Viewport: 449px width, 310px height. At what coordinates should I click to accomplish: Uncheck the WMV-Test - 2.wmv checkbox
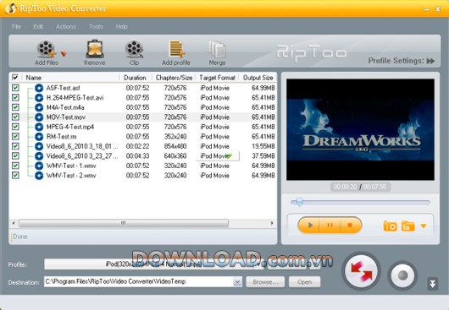point(15,175)
